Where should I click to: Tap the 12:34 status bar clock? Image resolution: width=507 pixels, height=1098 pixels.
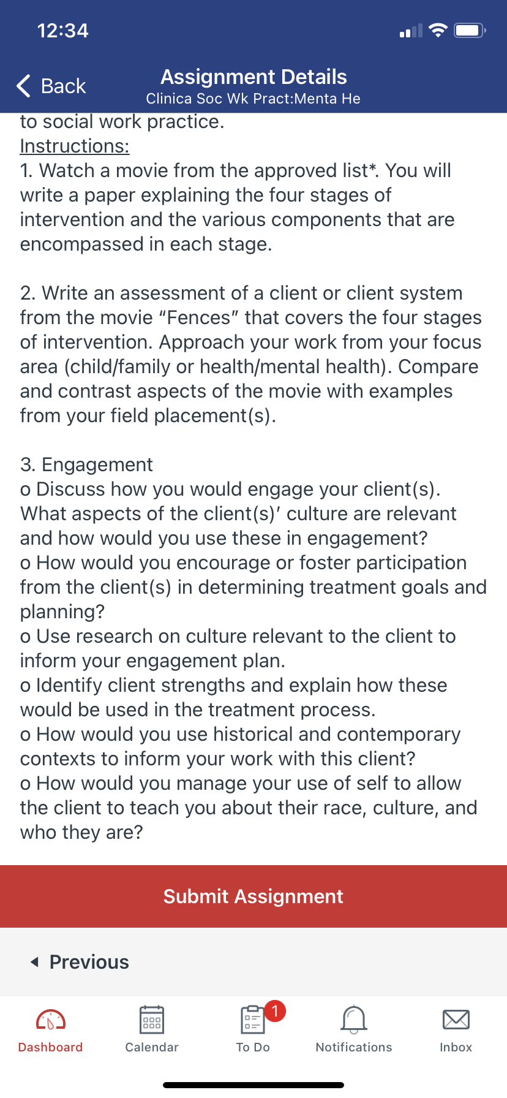[63, 31]
